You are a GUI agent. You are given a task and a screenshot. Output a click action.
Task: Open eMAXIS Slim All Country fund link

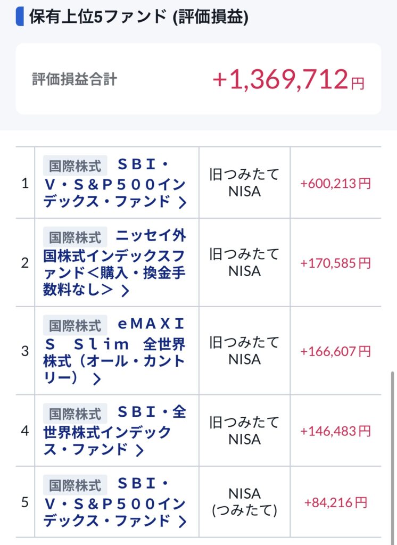click(x=114, y=351)
